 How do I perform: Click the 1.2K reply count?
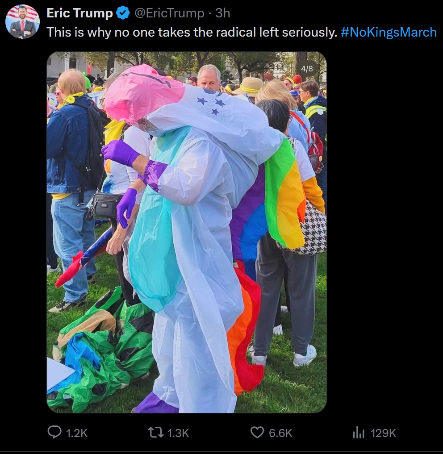pos(77,433)
